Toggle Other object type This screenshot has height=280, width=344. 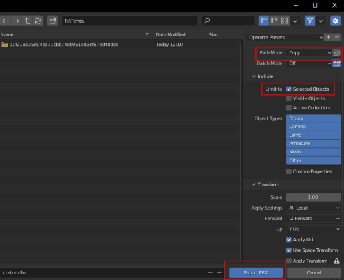[x=313, y=160]
